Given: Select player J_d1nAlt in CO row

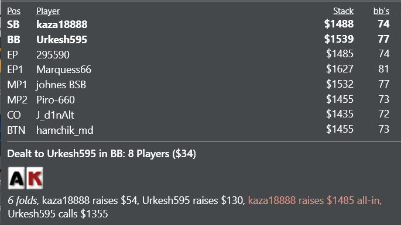Looking at the screenshot, I should (55, 115).
